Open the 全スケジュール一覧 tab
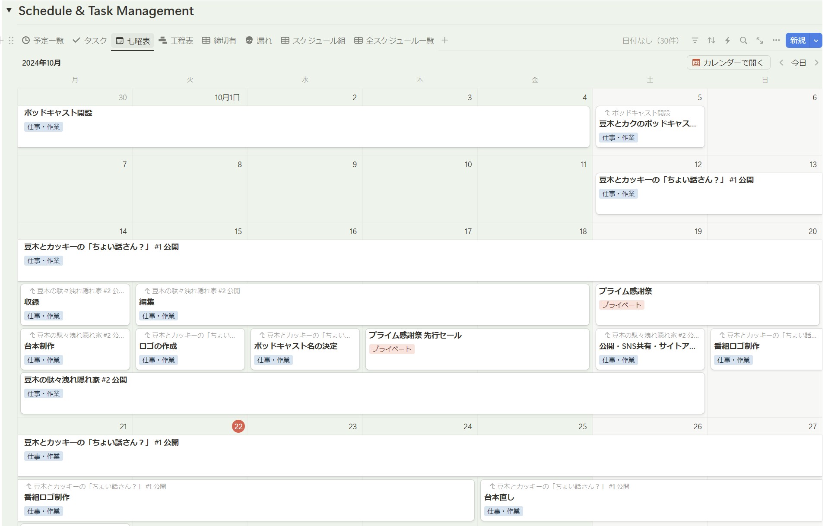The width and height of the screenshot is (825, 526). tap(394, 41)
